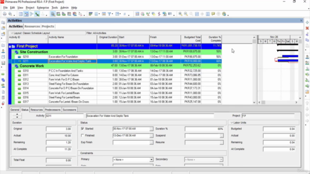Click the red Delete X icon on the right

[x=307, y=28]
